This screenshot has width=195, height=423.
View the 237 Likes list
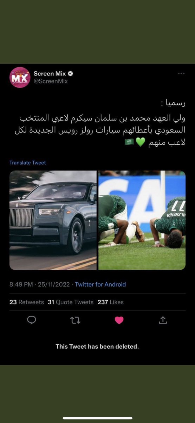(111, 302)
